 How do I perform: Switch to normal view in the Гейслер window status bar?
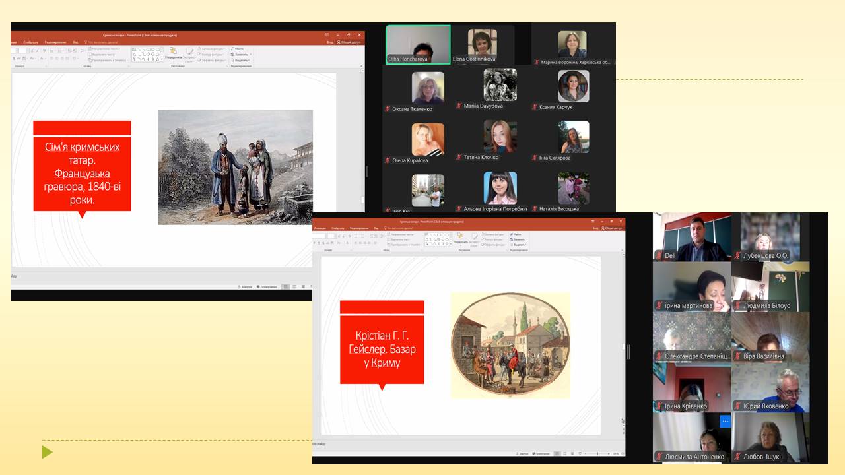tap(557, 454)
